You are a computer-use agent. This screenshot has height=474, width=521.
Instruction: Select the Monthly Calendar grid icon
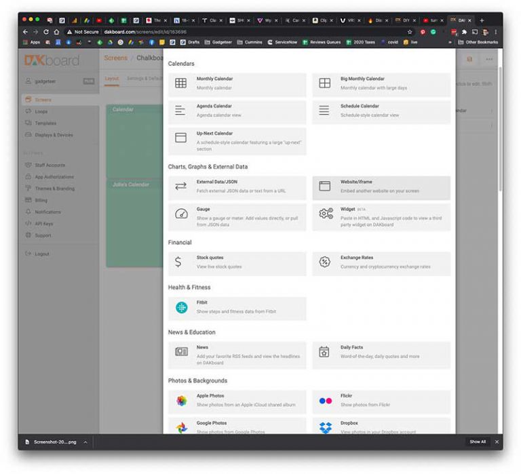(x=180, y=83)
